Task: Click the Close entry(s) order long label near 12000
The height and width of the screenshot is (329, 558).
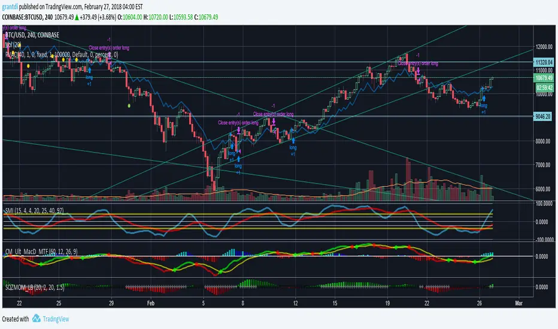Action: tap(109, 48)
